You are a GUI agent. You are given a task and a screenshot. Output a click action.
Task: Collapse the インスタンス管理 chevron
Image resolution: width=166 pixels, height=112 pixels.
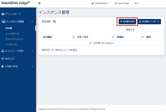(32, 22)
